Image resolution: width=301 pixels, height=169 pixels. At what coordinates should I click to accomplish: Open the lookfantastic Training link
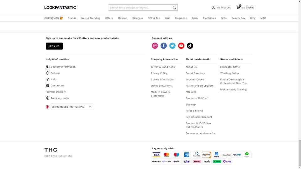233,90
